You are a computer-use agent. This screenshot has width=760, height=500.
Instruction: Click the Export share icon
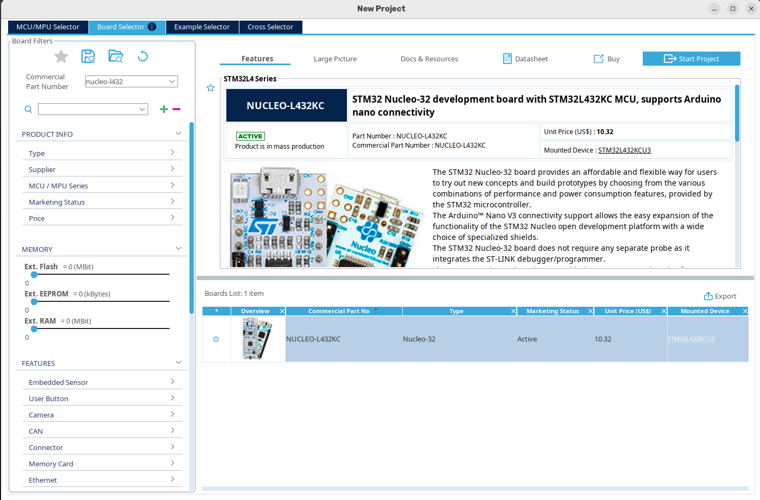coord(708,296)
